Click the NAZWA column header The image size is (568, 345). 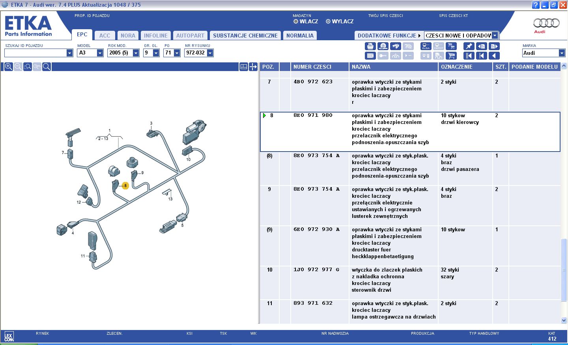pyautogui.click(x=394, y=67)
